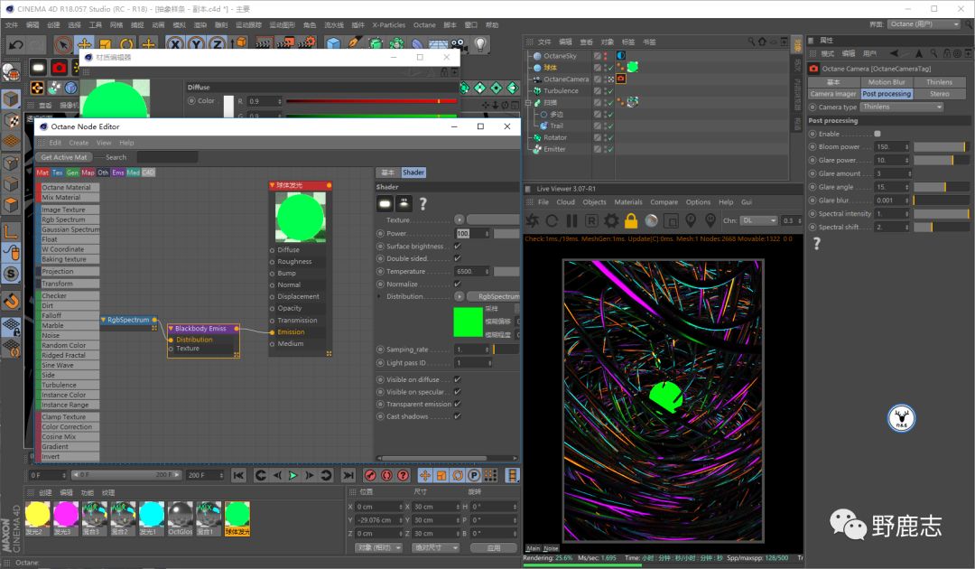Click the green distribution color swatch

468,322
